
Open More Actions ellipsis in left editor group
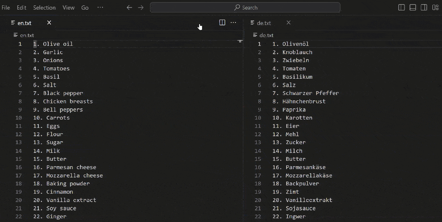click(x=233, y=22)
